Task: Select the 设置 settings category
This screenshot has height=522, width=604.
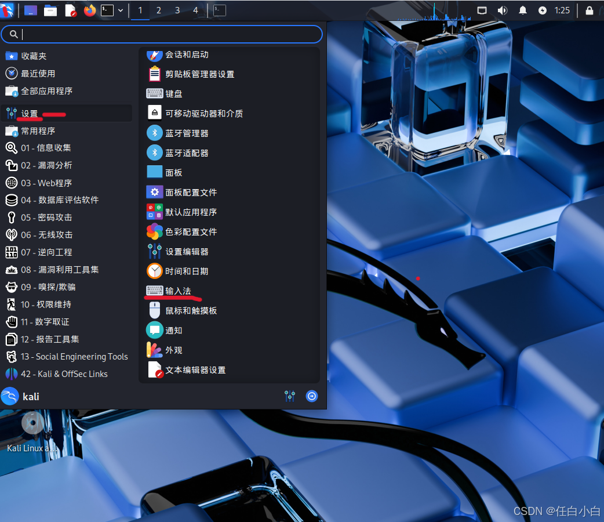Action: pyautogui.click(x=66, y=113)
